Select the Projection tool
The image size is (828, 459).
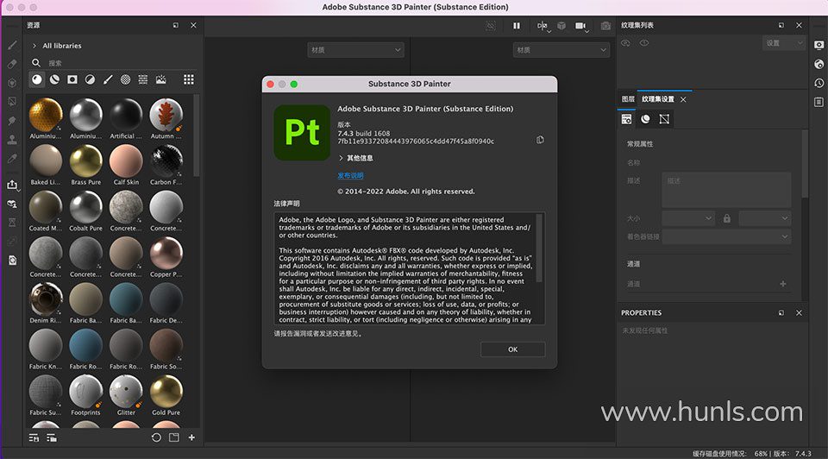(12, 83)
